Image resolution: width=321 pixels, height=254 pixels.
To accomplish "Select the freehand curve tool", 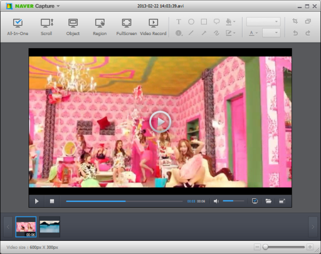I will coord(216,33).
